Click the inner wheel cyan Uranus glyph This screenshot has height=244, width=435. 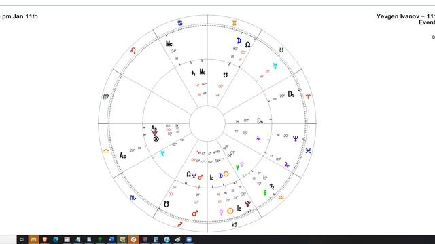click(x=162, y=153)
